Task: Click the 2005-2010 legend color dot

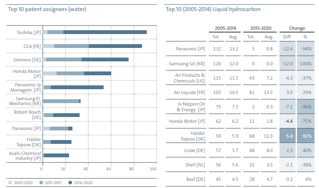Action: click(10, 183)
